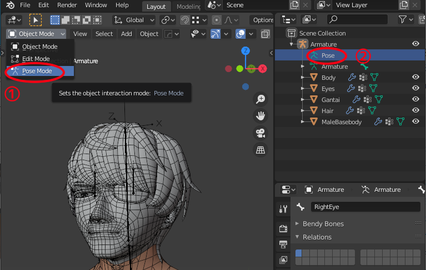Viewport: 426px width, 270px height.
Task: Open the Scene browse icon
Action: (x=214, y=5)
